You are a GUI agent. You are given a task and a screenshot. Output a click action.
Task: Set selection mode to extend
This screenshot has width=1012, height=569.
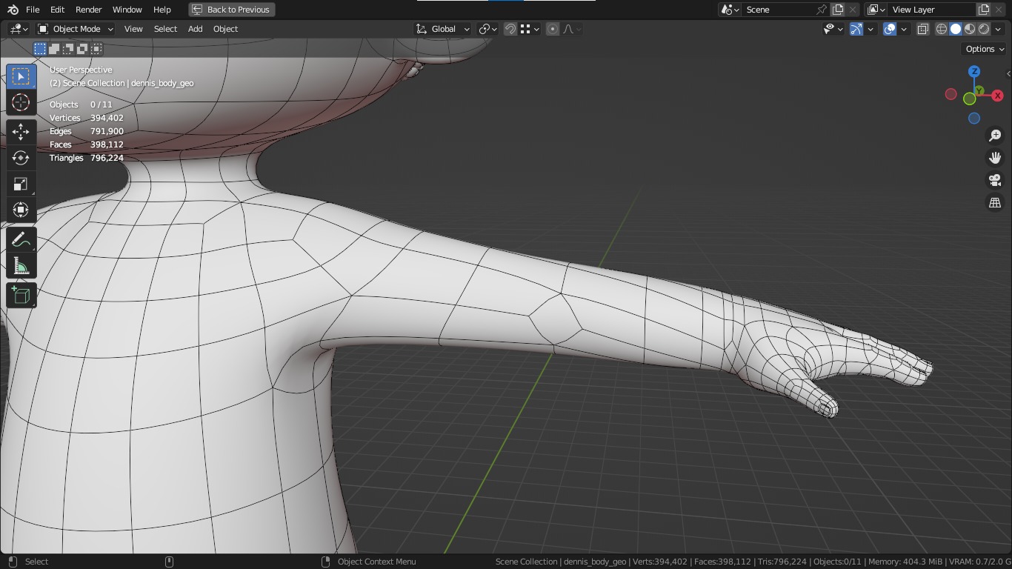tap(54, 49)
